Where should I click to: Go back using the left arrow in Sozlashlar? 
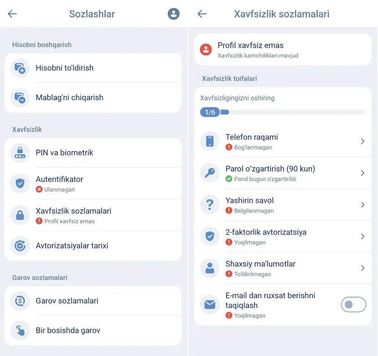[12, 14]
